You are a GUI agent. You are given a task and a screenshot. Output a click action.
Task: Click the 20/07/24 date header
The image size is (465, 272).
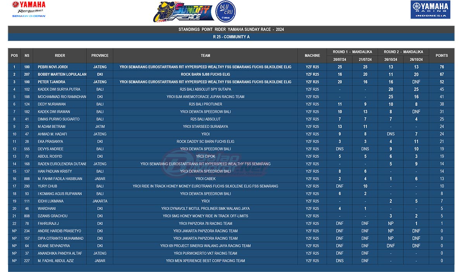(x=339, y=60)
